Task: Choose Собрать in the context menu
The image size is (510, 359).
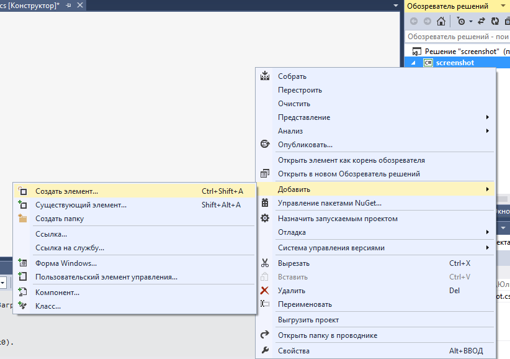Action: 375,76
